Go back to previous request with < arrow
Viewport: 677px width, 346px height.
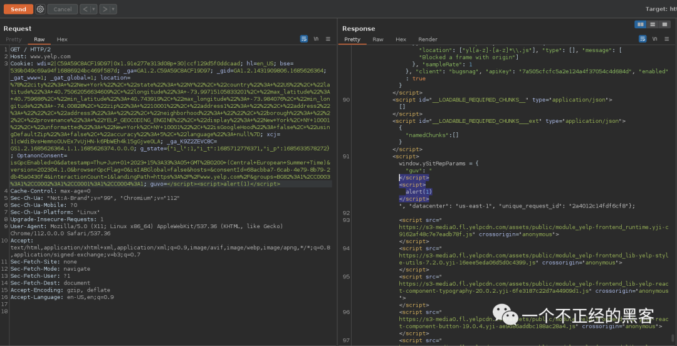(85, 9)
